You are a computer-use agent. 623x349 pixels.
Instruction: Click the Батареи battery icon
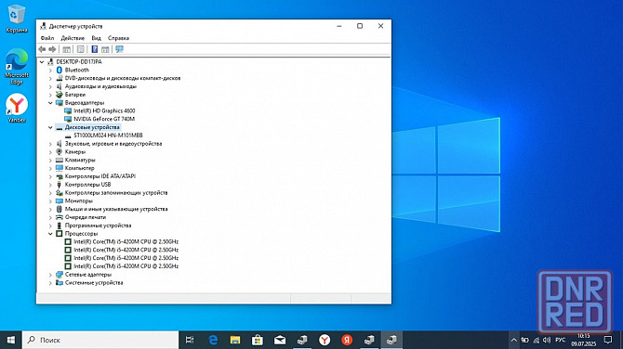tap(60, 95)
